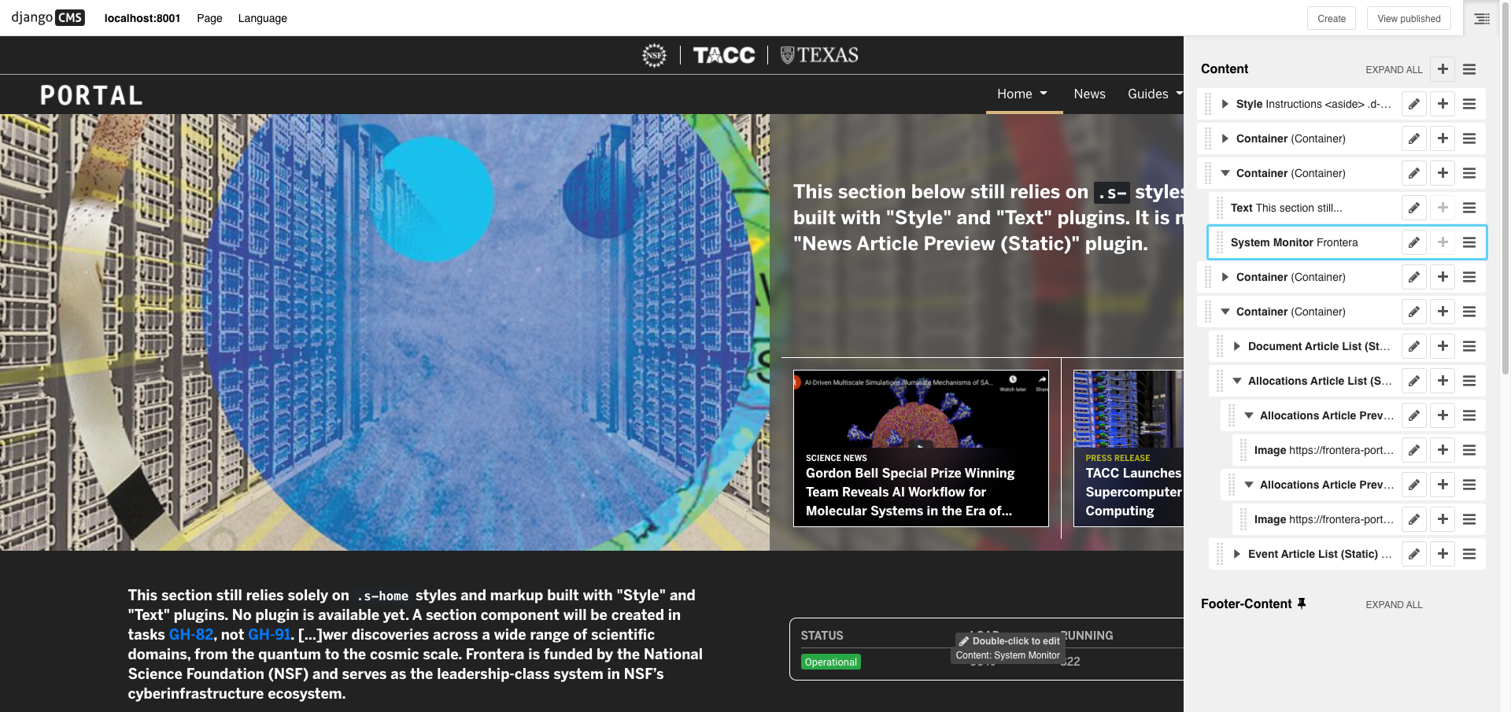
Task: Select System Monitor Frontera tree row
Action: [x=1347, y=242]
